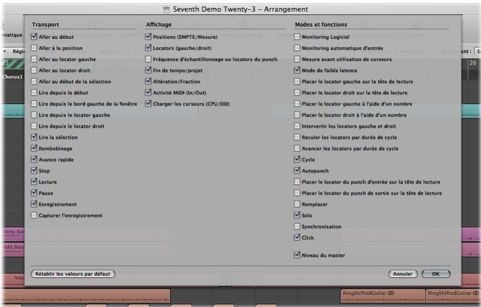481x307 pixels.
Task: Select the first RingShiftedGutiar region in Arrangement
Action: click(x=382, y=296)
